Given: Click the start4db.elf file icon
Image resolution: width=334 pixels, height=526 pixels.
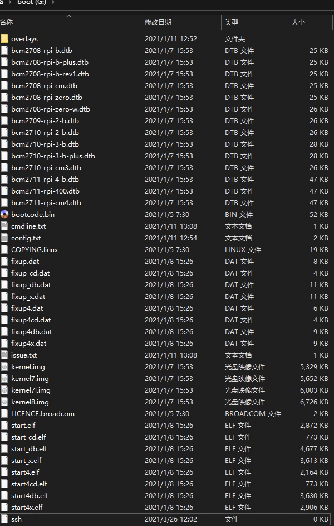Looking at the screenshot, I should [x=4, y=496].
